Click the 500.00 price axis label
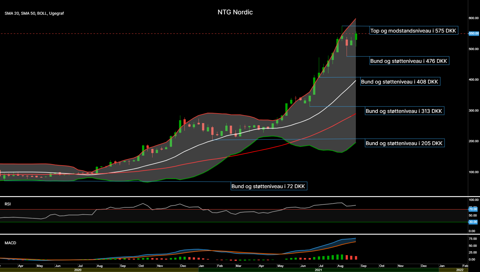This screenshot has height=272, width=480. [x=474, y=49]
